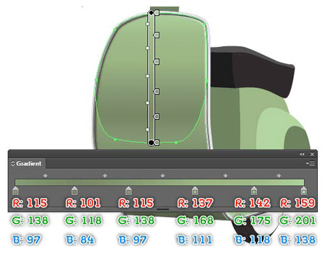Collapse the panel with double-arrow icon
This screenshot has width=325, height=253.
302,154
